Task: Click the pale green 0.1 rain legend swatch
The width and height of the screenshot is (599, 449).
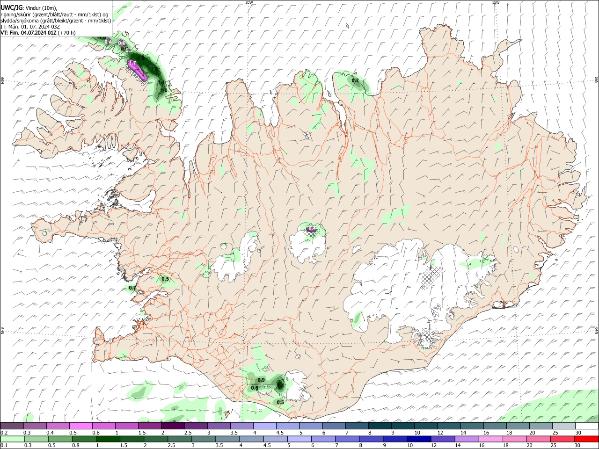Action: click(12, 439)
